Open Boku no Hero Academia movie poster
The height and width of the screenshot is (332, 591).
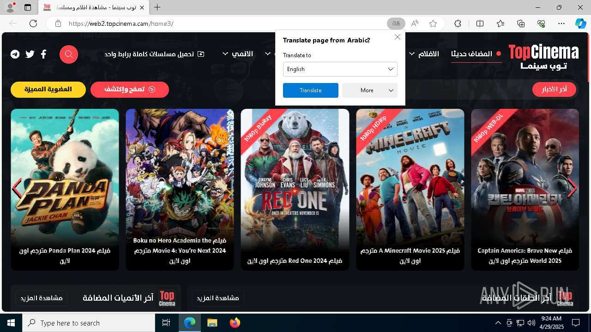(x=180, y=190)
